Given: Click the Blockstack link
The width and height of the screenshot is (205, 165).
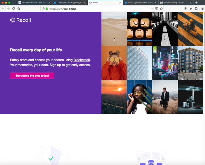Looking at the screenshot, I should pos(82,60).
